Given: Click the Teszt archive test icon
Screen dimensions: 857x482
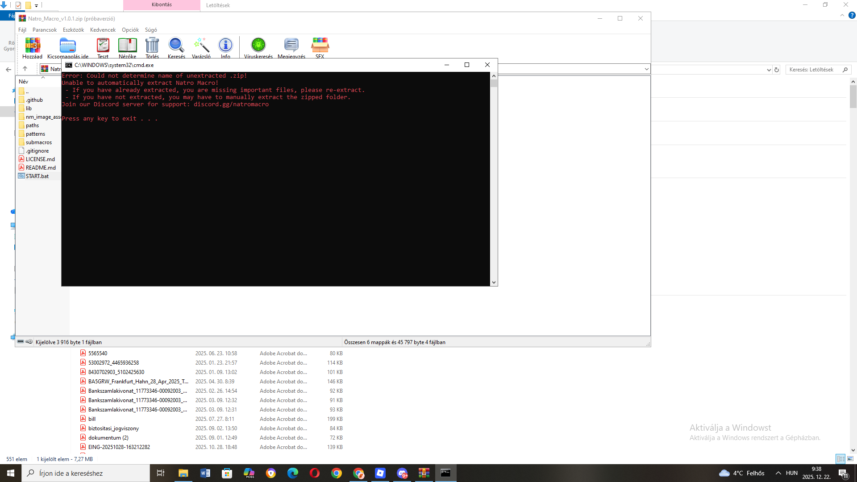Looking at the screenshot, I should point(103,46).
